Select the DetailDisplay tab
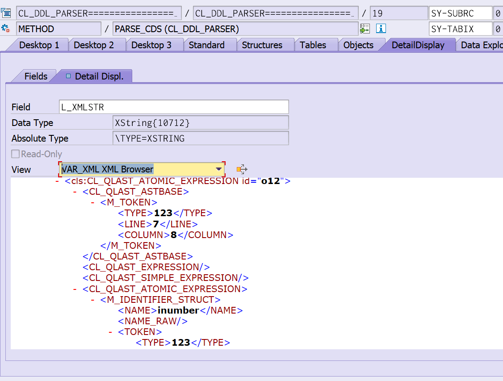Screen dimensions: 503x381 (418, 45)
